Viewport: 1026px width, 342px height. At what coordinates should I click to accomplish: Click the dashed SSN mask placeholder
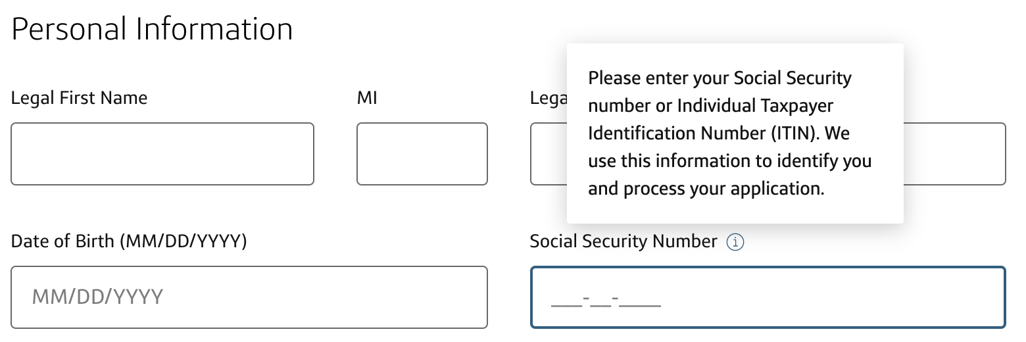pos(605,301)
